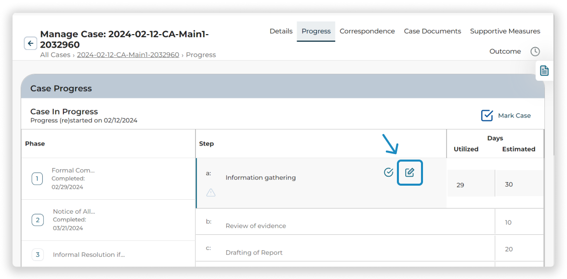Image resolution: width=567 pixels, height=279 pixels.
Task: Click the warning triangle icon under step a
Action: (211, 193)
